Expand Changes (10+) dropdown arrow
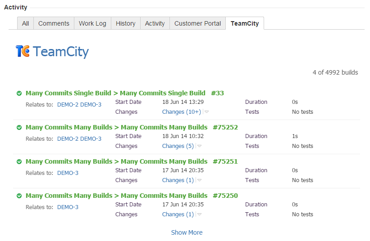The image size is (370, 241). tap(207, 112)
